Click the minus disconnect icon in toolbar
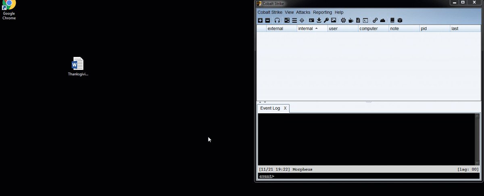The width and height of the screenshot is (484, 196). (x=267, y=20)
